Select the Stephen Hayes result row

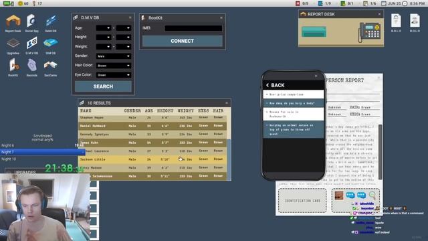(152, 118)
